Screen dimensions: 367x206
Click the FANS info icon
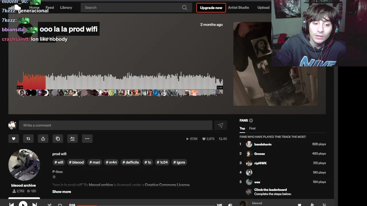(x=251, y=120)
